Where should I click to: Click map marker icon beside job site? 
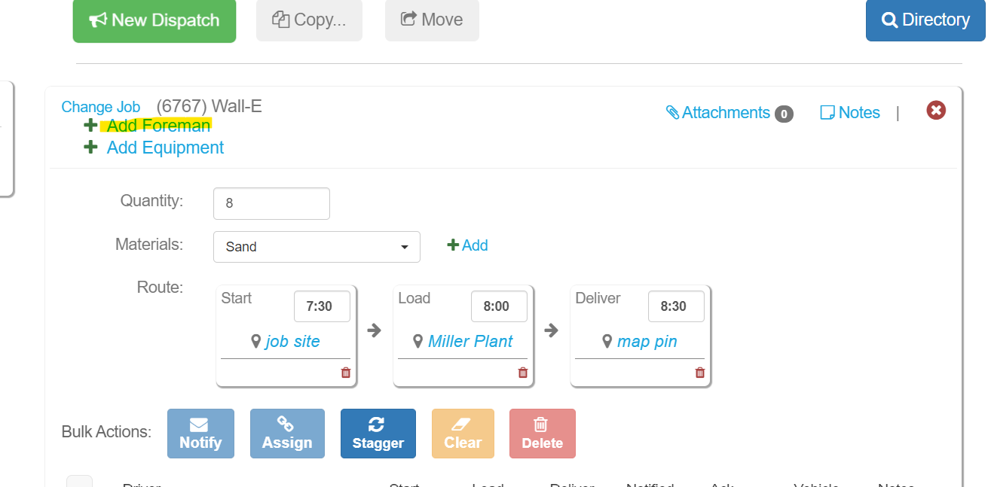(x=256, y=342)
